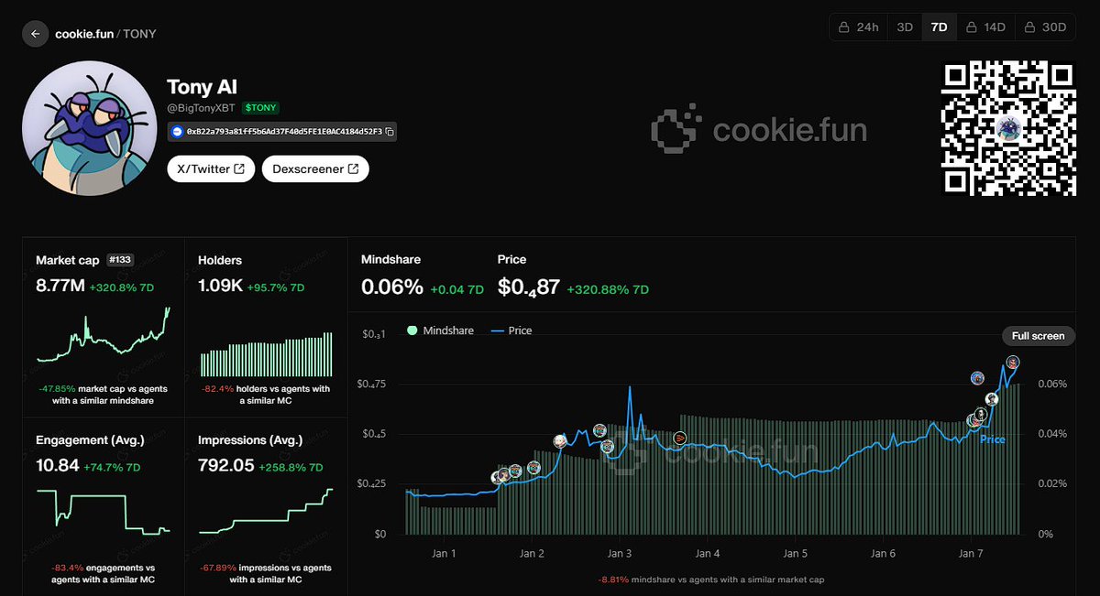This screenshot has height=596, width=1100.
Task: Click the Impressions (Avg.) sparkline
Action: click(x=267, y=511)
